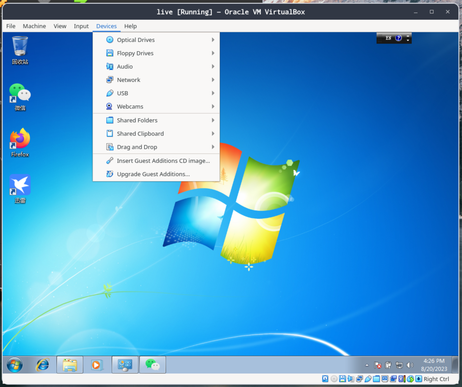Expand the Network submenu
462x387 pixels.
click(156, 80)
